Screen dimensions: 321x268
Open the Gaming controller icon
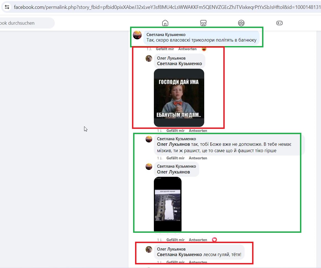click(279, 23)
